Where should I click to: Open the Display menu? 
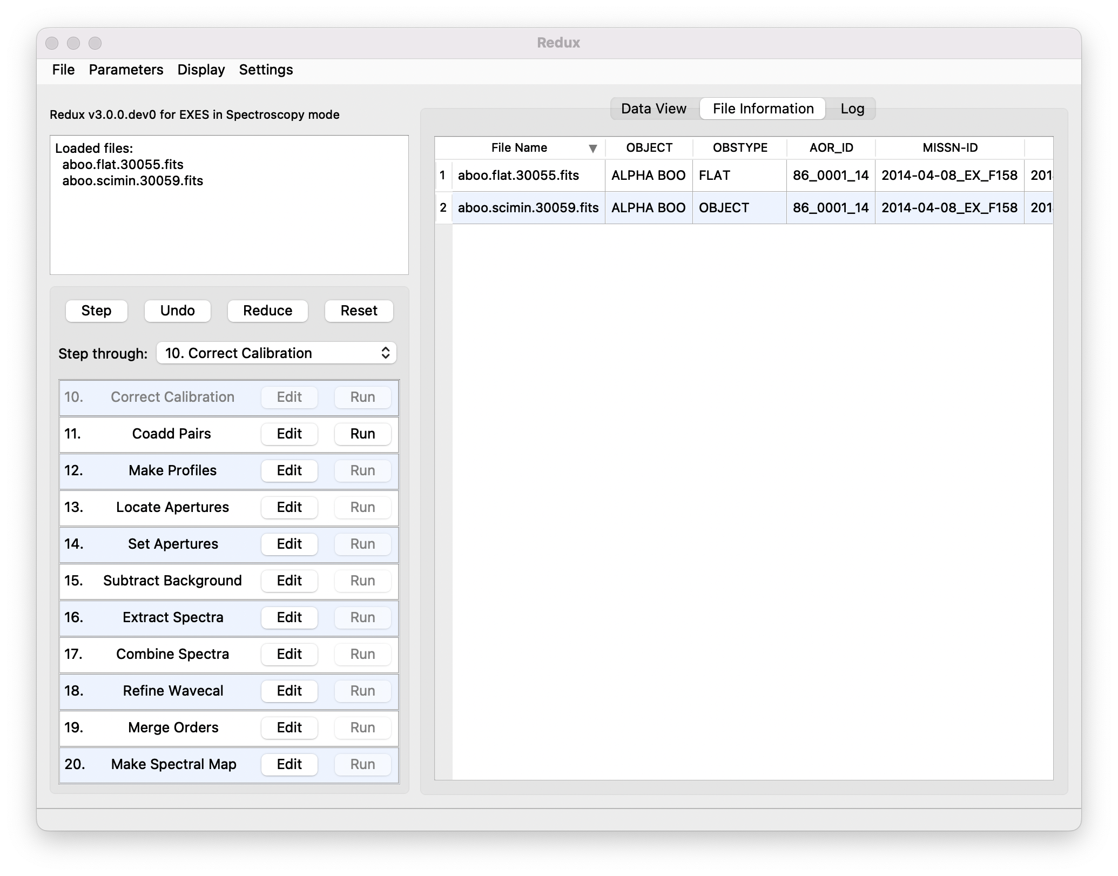[x=200, y=70]
